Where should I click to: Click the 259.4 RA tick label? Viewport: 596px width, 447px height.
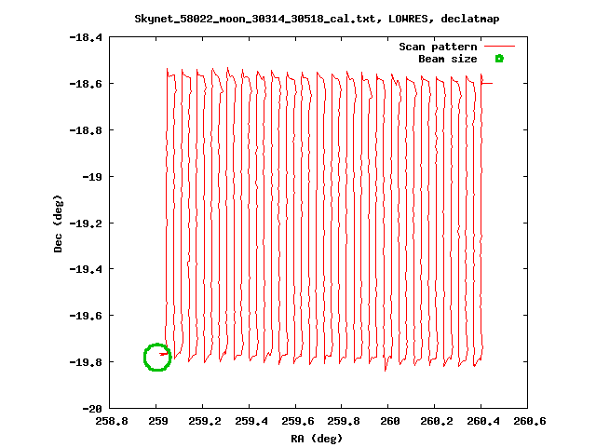pos(251,421)
